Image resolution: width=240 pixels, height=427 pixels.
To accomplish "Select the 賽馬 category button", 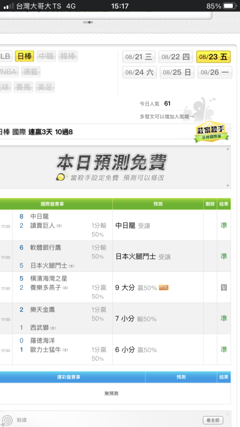I will [x=23, y=87].
